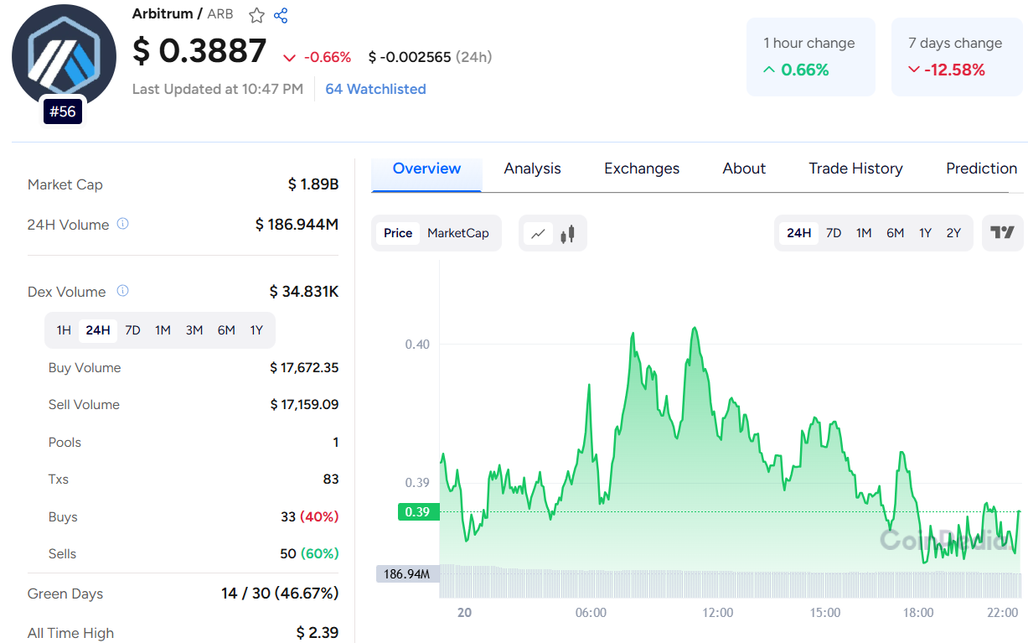This screenshot has width=1028, height=643.
Task: Open the Trade History tab
Action: click(855, 169)
